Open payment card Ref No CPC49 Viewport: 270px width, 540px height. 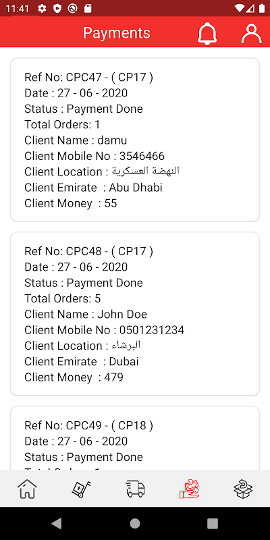click(x=135, y=438)
